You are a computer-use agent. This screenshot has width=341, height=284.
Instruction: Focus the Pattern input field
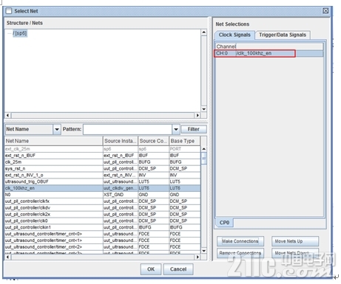coord(128,129)
